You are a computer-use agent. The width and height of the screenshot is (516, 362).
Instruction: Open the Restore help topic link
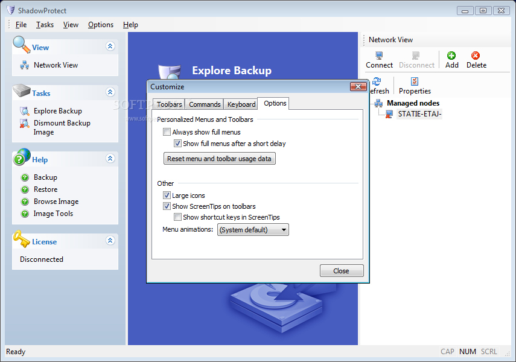(x=45, y=189)
